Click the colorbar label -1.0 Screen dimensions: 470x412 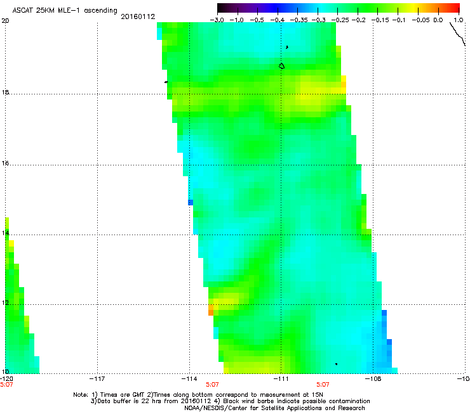[x=236, y=20]
